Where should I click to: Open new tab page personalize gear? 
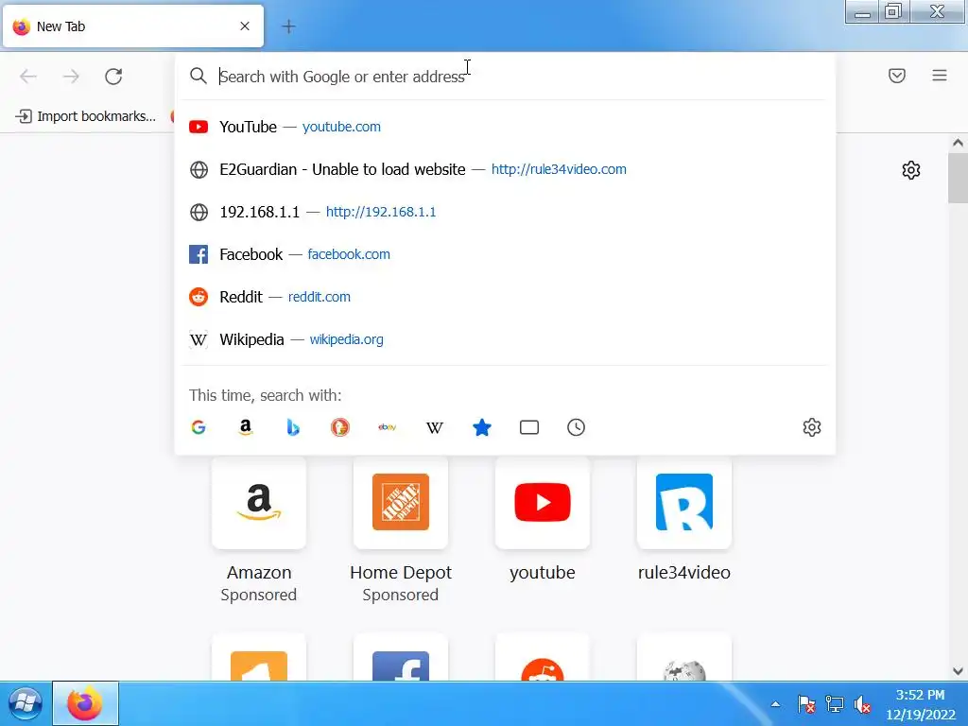(911, 170)
